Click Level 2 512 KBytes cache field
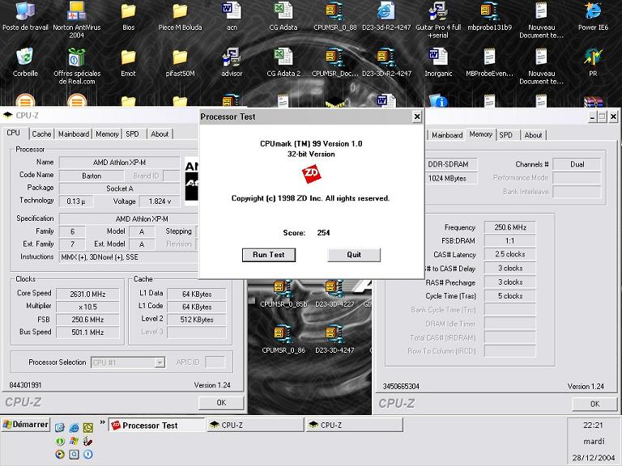Viewport: 622px width, 466px height. click(x=197, y=320)
